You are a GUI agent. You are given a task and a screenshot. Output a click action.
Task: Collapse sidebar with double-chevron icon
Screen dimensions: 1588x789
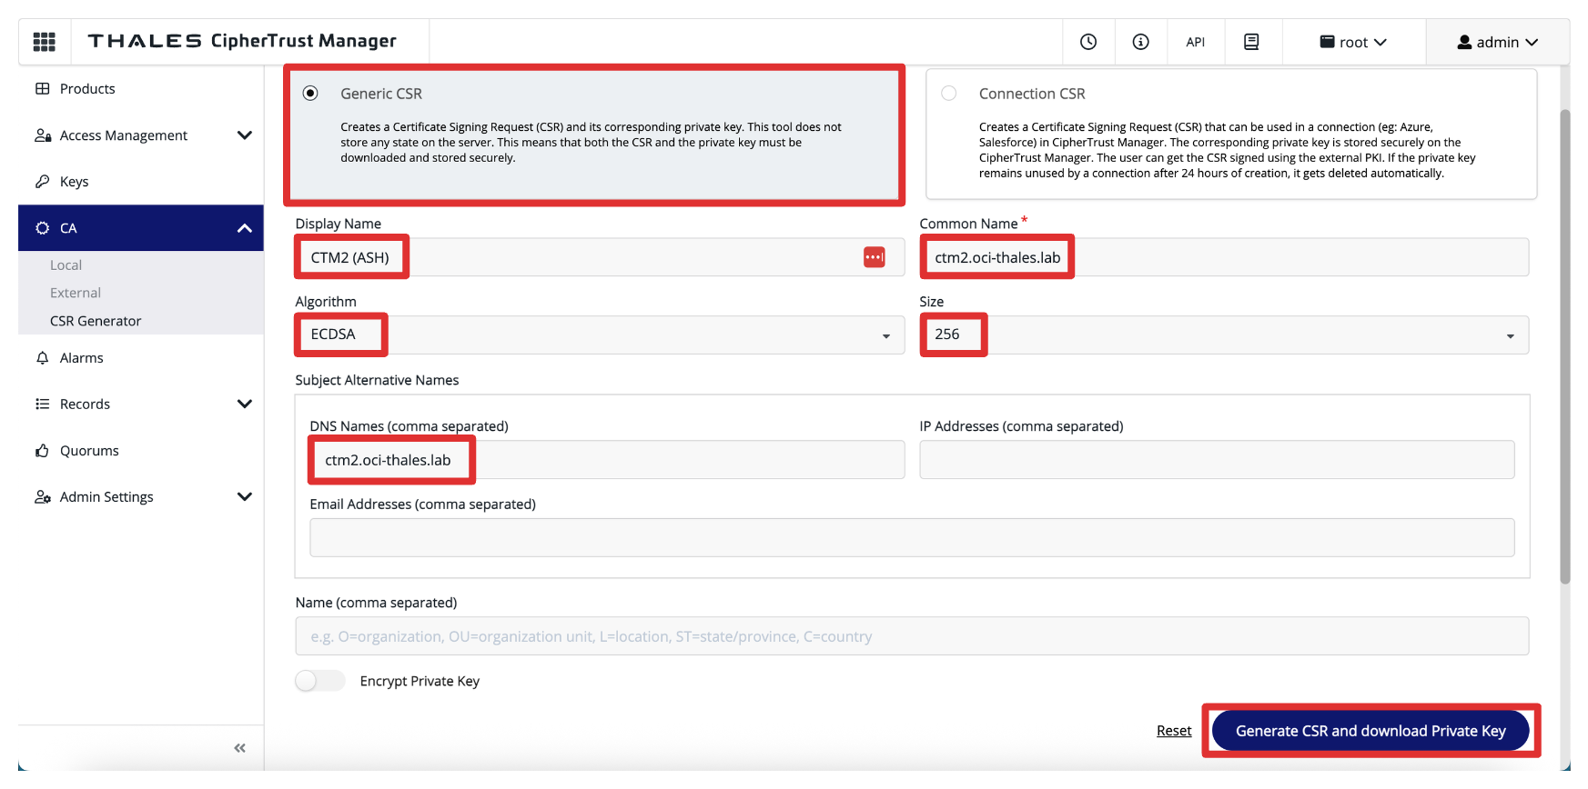240,748
